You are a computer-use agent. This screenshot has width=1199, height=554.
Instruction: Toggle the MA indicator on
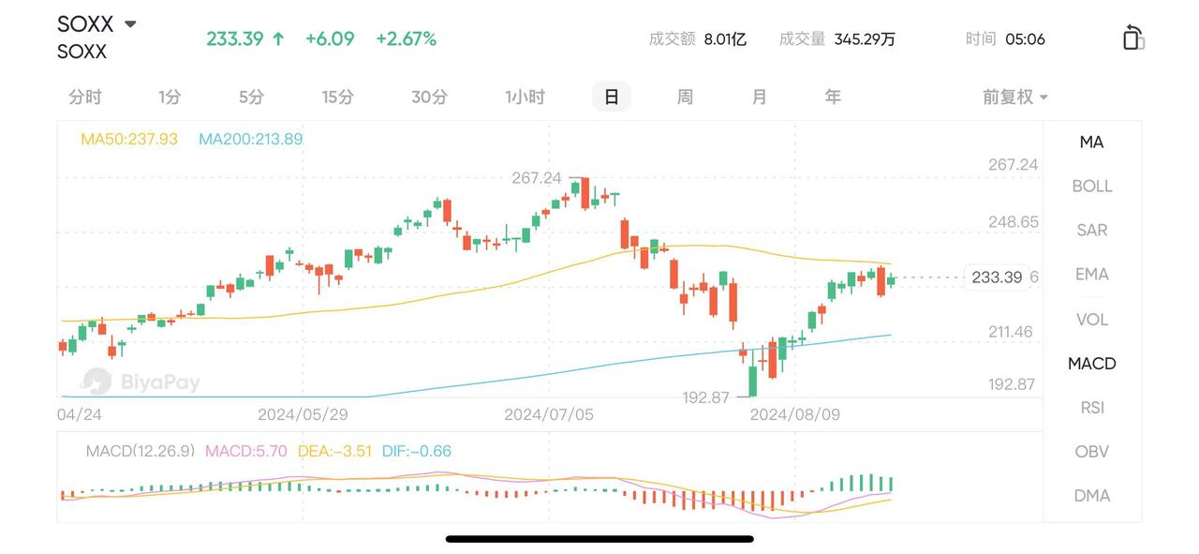(x=1091, y=142)
